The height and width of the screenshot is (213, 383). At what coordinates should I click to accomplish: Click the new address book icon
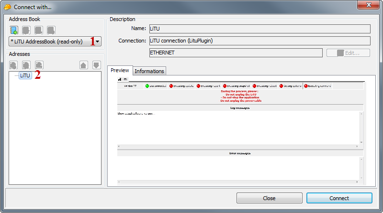tap(14, 30)
